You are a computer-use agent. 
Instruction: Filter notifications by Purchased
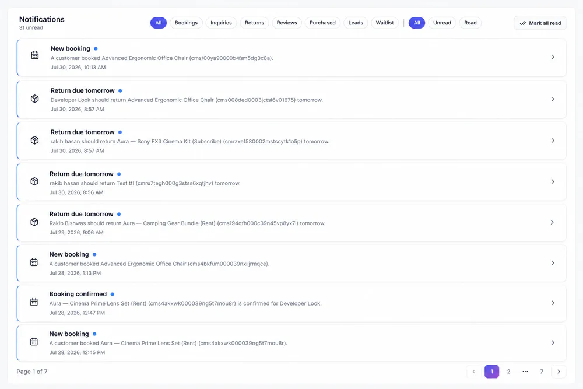pos(322,23)
